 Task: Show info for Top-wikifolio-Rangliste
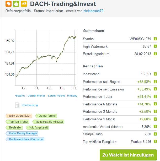point(155,142)
